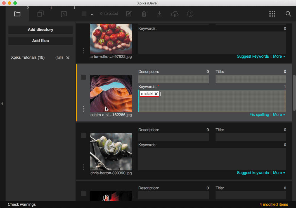Check the box for ashim canyon image
Screen dimensions: 296x208
(83, 77)
